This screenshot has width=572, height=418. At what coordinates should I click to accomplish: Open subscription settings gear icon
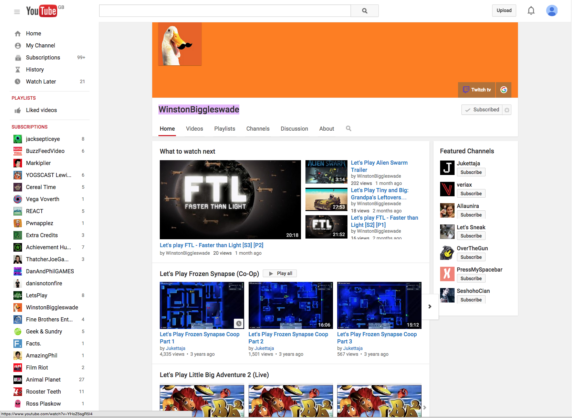(507, 110)
